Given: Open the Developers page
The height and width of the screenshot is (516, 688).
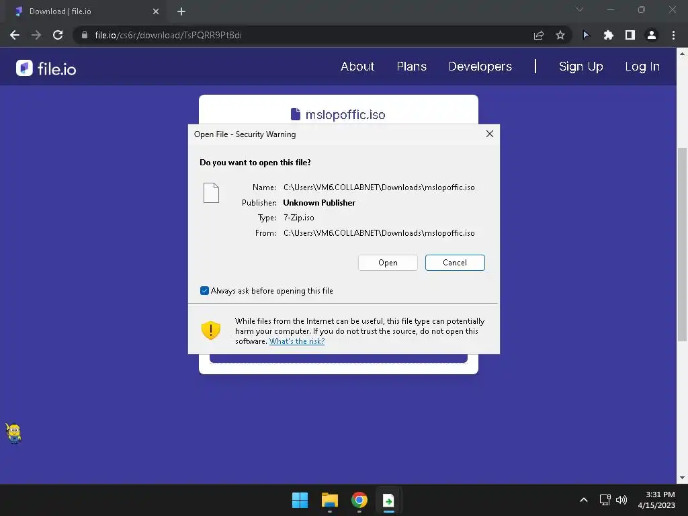Looking at the screenshot, I should (x=480, y=67).
